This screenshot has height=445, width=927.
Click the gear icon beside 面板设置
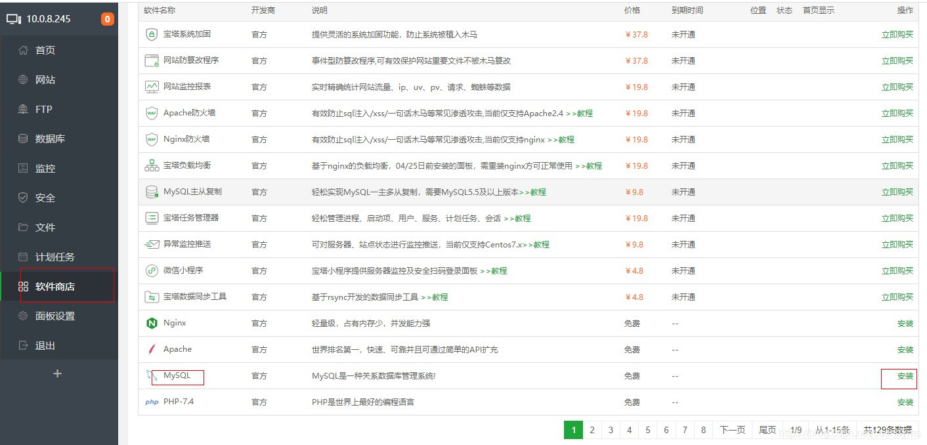[24, 316]
